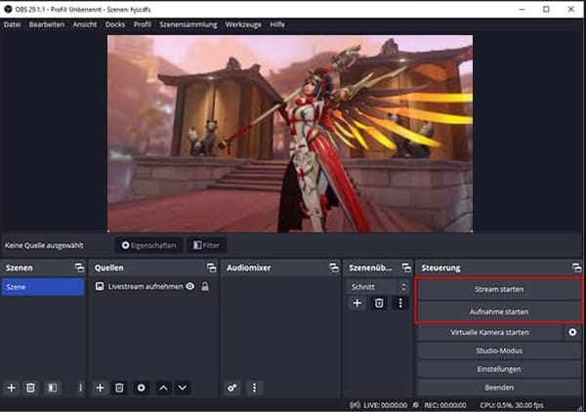This screenshot has height=412, width=586.
Task: Delete selected scene with trash icon
Action: (x=30, y=388)
